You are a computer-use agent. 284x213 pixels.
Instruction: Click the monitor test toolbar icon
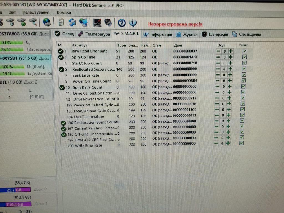(x=97, y=23)
